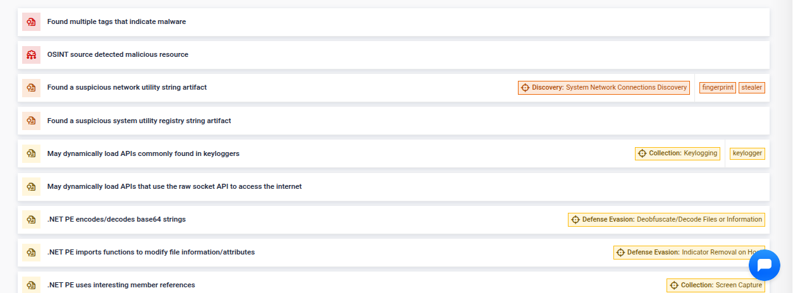Click the red icon beside 'Found multiple tags that indicate malware'
Viewport: 793px width, 293px height.
pyautogui.click(x=31, y=22)
